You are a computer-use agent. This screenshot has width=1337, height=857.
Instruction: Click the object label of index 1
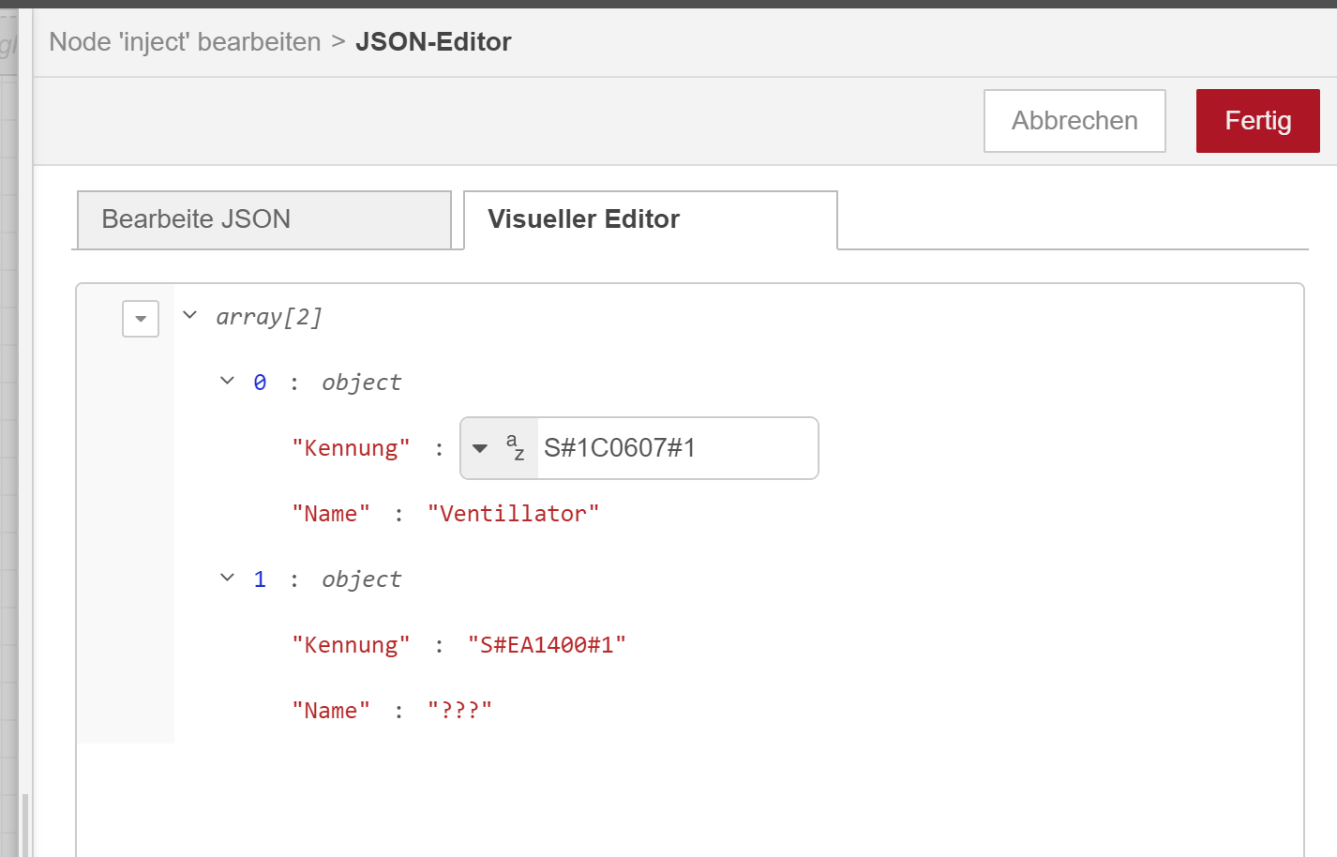click(361, 579)
